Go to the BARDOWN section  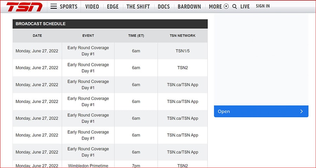189,7
